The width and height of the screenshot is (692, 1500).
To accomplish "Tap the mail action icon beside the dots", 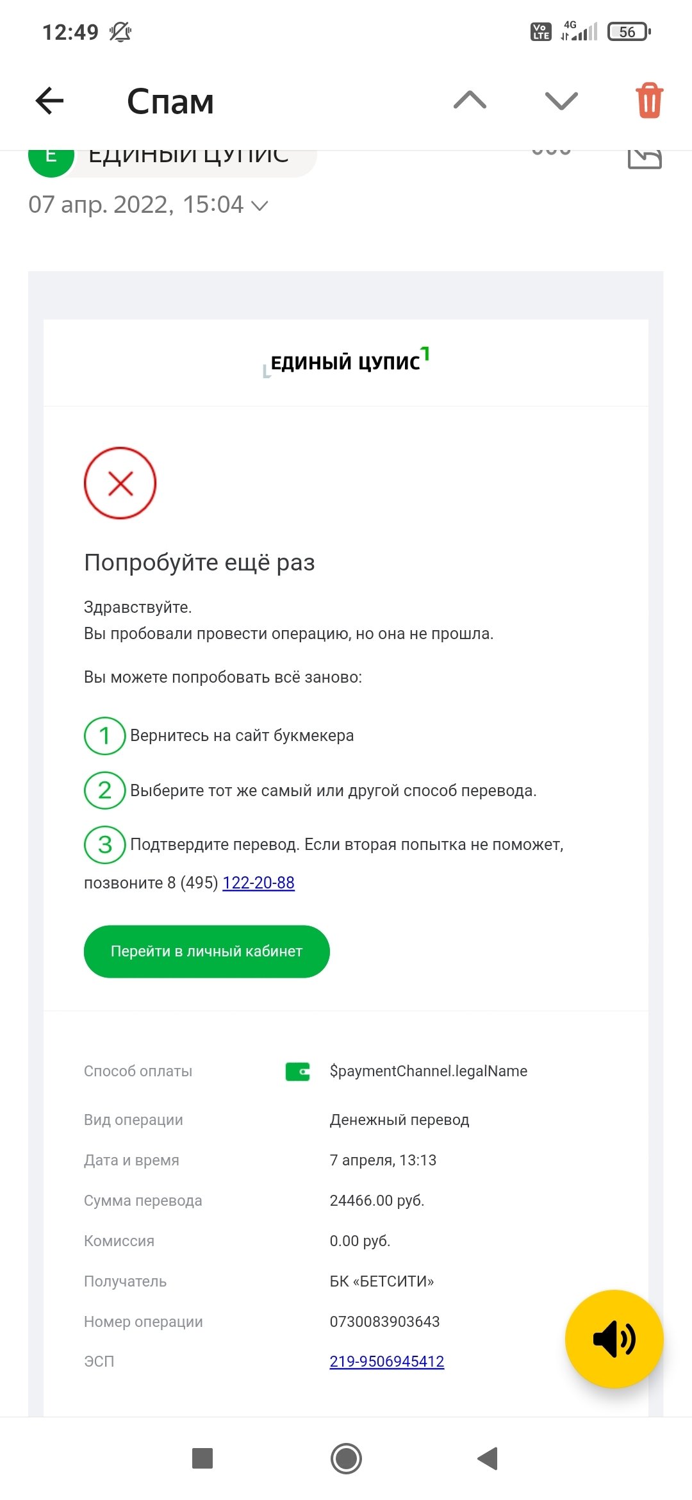I will point(644,157).
